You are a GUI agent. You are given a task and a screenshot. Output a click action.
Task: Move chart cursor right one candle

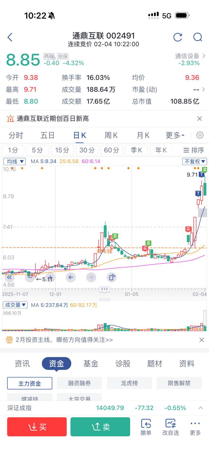[x=91, y=278]
